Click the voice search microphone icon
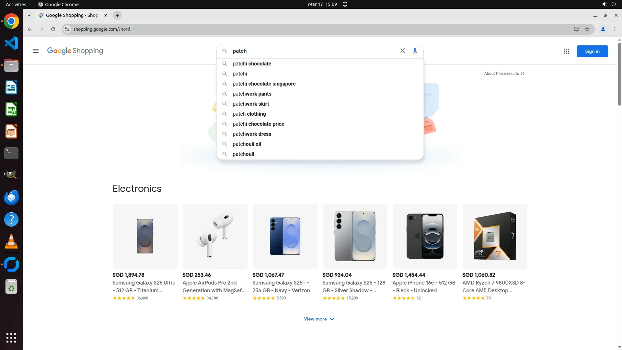 coord(415,51)
